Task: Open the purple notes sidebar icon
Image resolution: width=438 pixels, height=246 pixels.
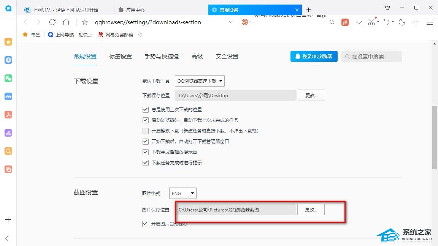Action: (8, 133)
